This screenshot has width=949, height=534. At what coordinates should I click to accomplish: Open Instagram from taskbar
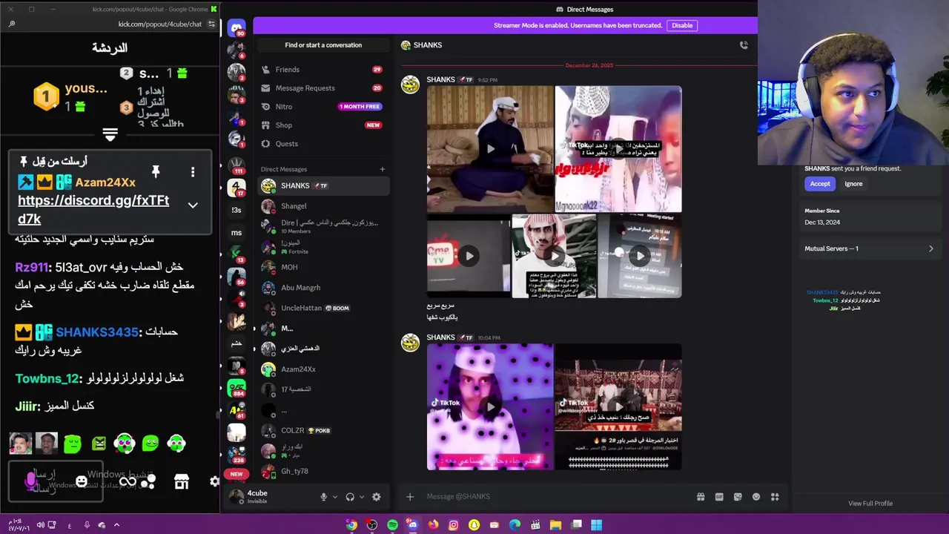(454, 525)
